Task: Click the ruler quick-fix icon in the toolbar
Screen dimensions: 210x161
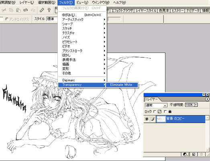Action: (x=42, y=10)
